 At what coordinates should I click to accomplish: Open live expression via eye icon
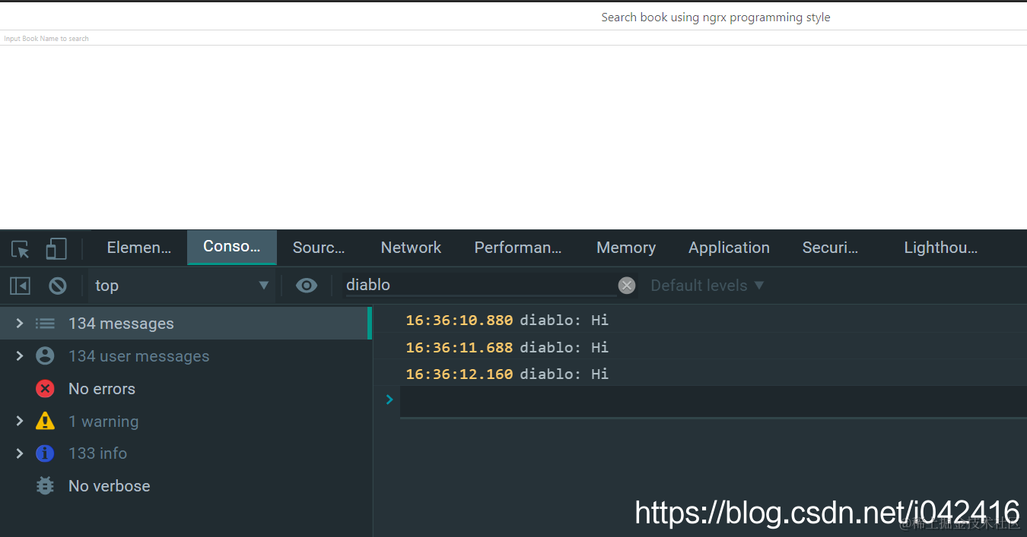(x=307, y=286)
